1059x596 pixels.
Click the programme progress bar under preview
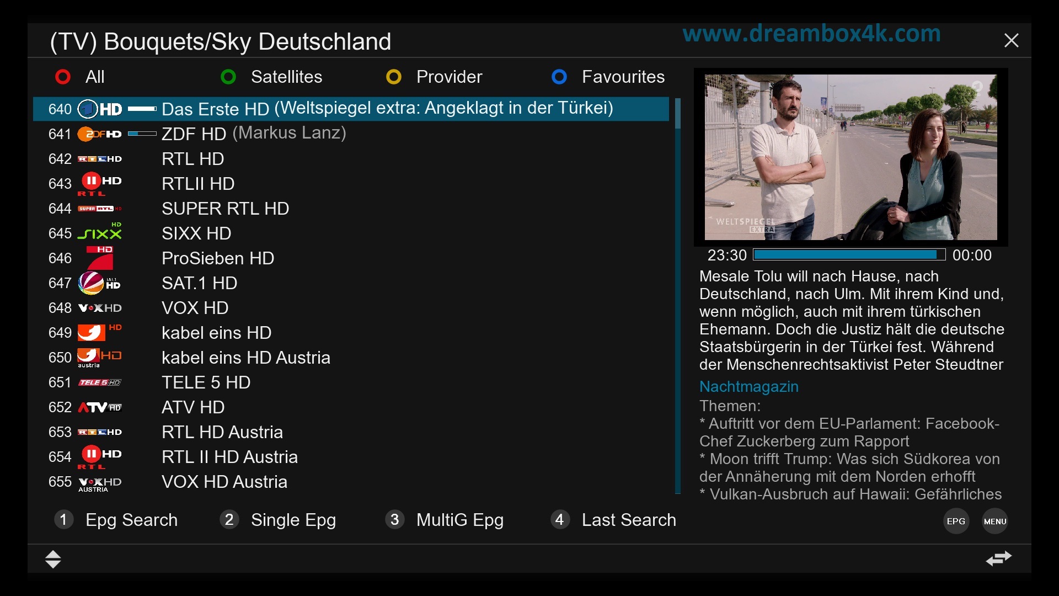849,254
